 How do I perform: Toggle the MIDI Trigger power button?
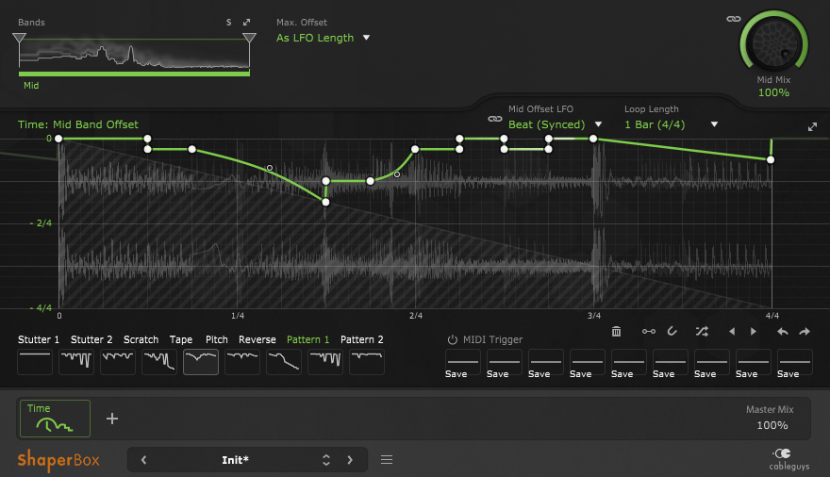[452, 339]
